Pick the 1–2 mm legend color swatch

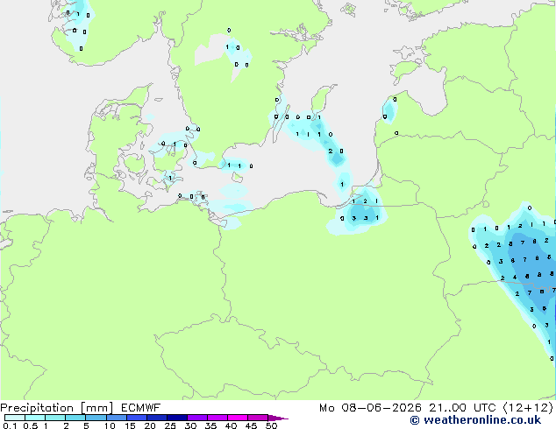[55, 418]
